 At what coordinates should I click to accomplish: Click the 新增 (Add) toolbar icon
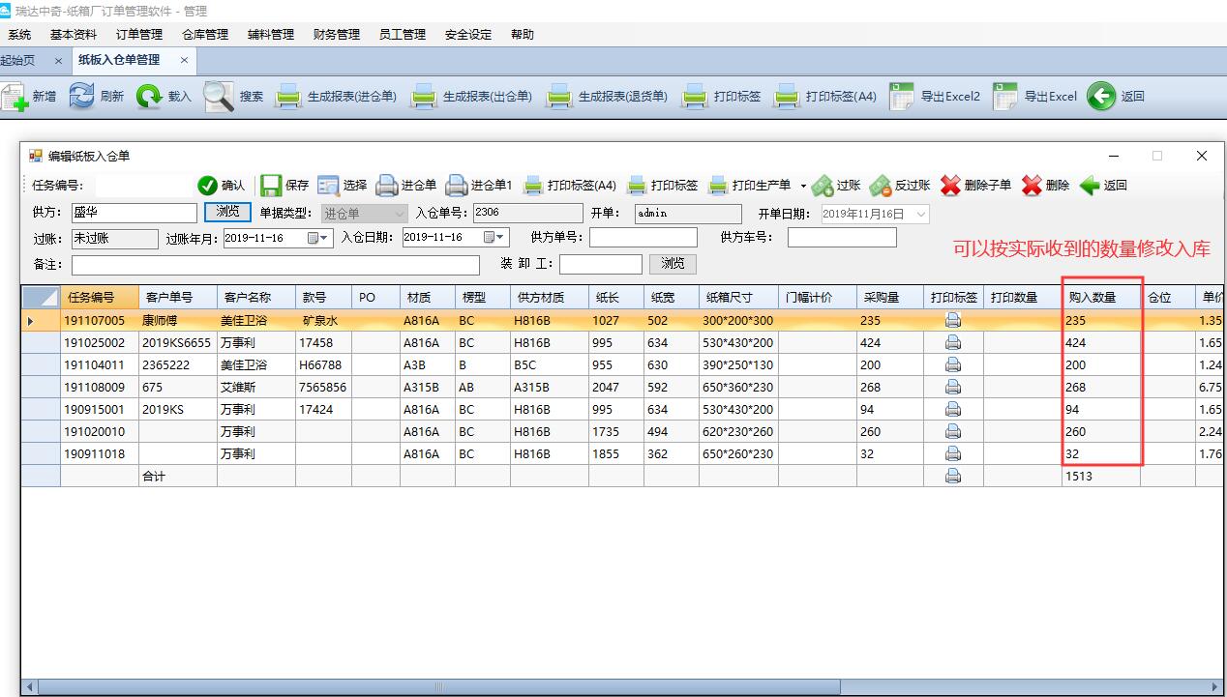15,97
